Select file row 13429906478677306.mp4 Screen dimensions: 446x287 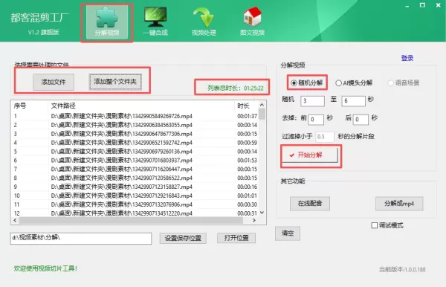point(135,134)
